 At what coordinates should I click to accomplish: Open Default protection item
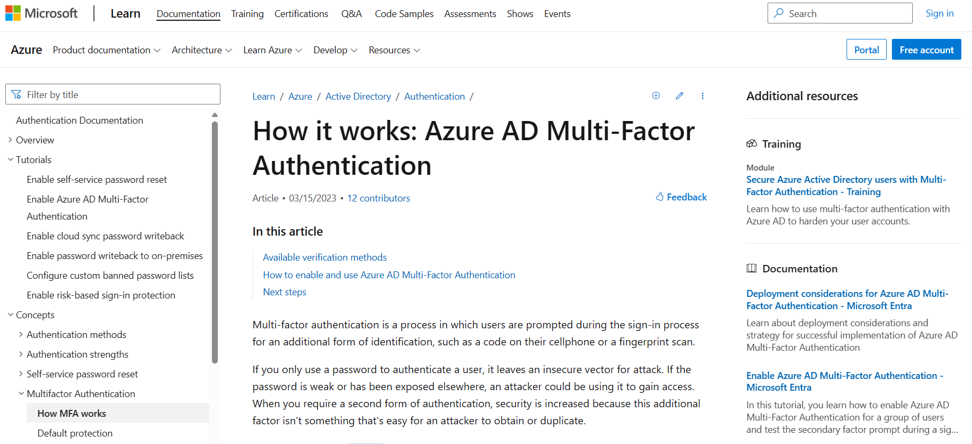coord(75,433)
